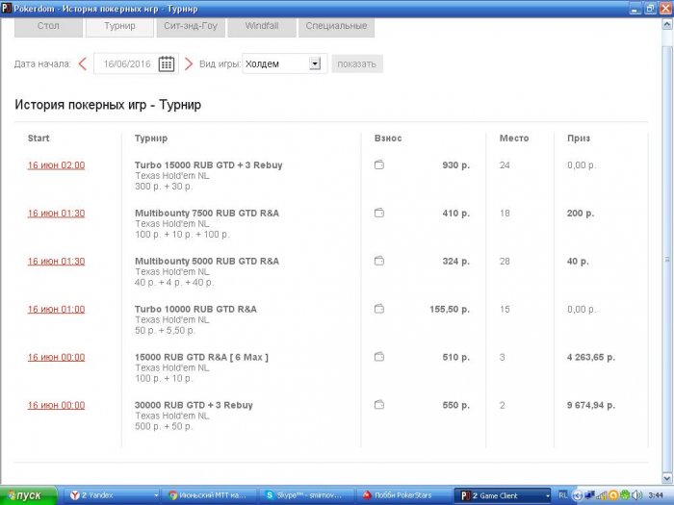Click wallet icon in 15000 RUB 6 Max row
674x505 pixels.
tap(379, 357)
